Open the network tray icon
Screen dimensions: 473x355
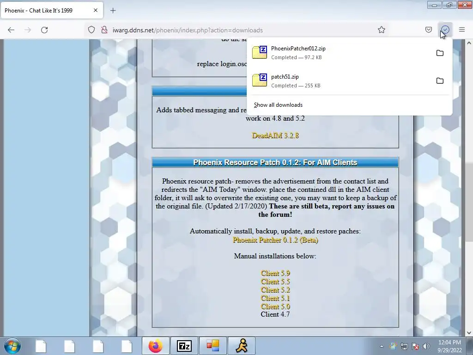pyautogui.click(x=404, y=346)
